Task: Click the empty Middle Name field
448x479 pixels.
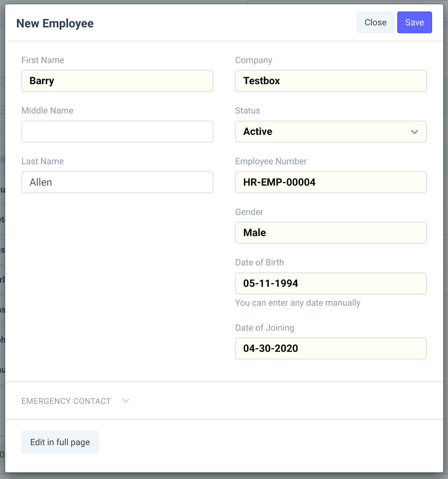Action: (117, 132)
